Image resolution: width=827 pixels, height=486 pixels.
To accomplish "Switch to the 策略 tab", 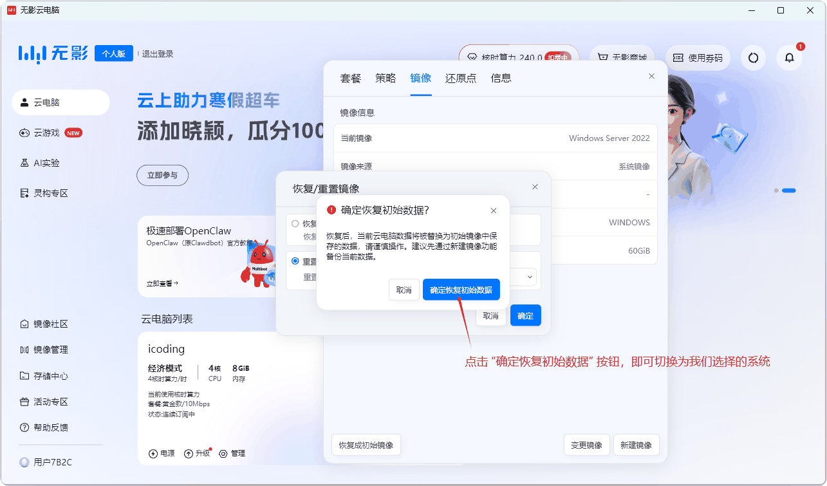I will pos(386,78).
